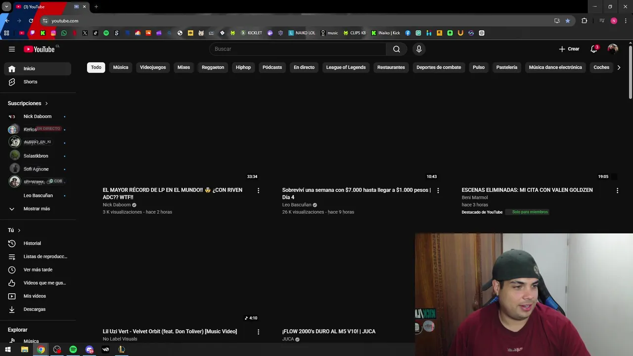Select the Deportes de combate chip
This screenshot has width=633, height=356.
(439, 67)
